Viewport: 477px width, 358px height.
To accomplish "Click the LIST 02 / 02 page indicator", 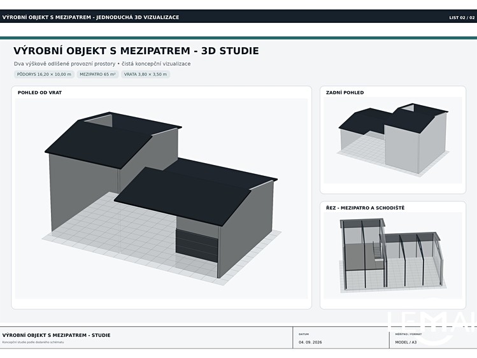I will click(462, 18).
